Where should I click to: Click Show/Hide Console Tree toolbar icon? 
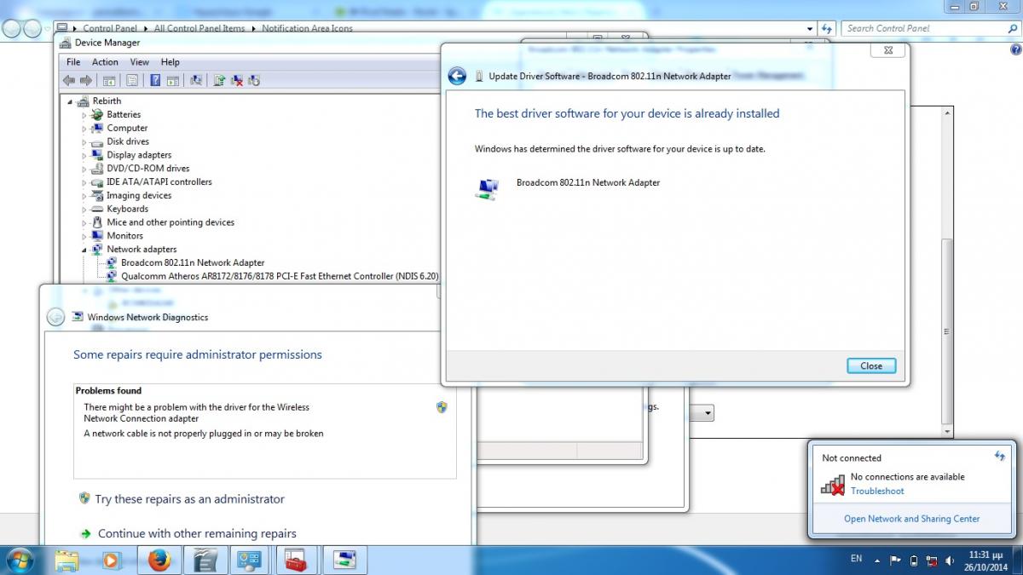tap(109, 80)
